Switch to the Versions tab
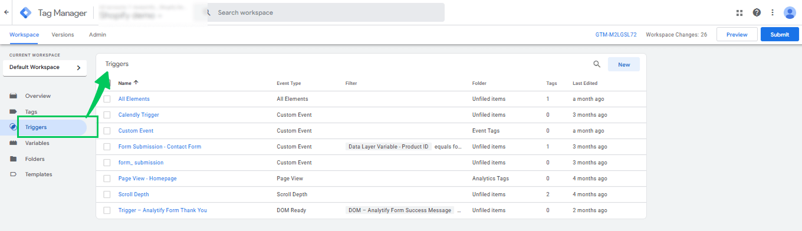 [x=63, y=35]
